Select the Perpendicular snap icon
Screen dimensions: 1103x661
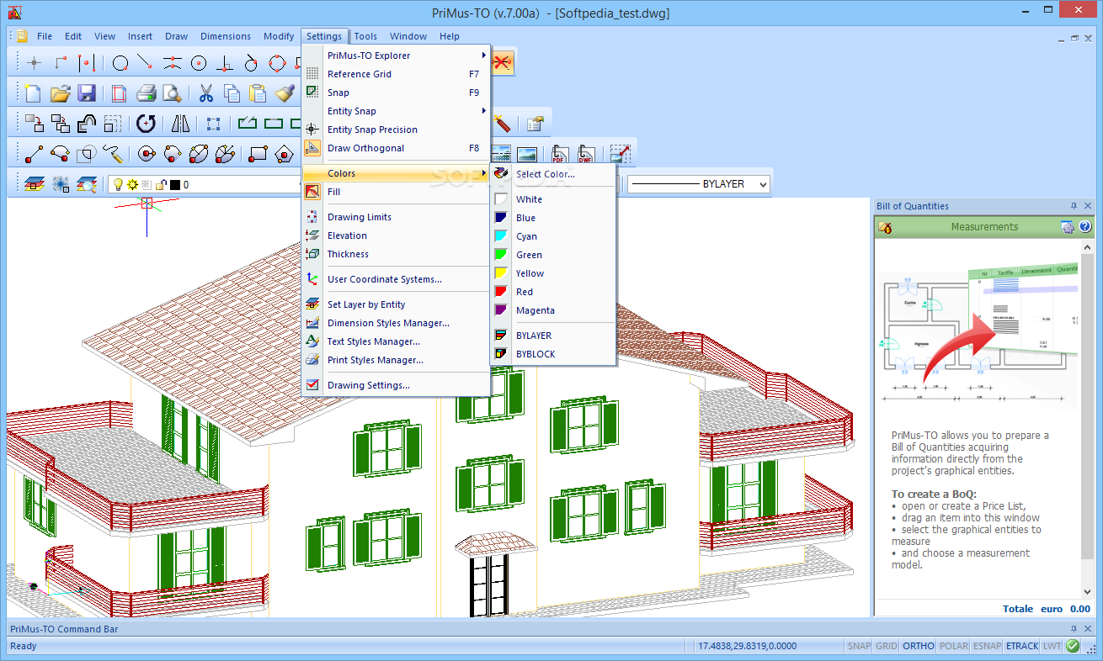[x=225, y=62]
